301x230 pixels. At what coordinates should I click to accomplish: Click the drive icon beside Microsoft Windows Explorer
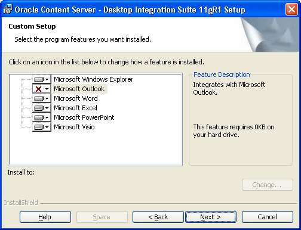click(x=39, y=80)
